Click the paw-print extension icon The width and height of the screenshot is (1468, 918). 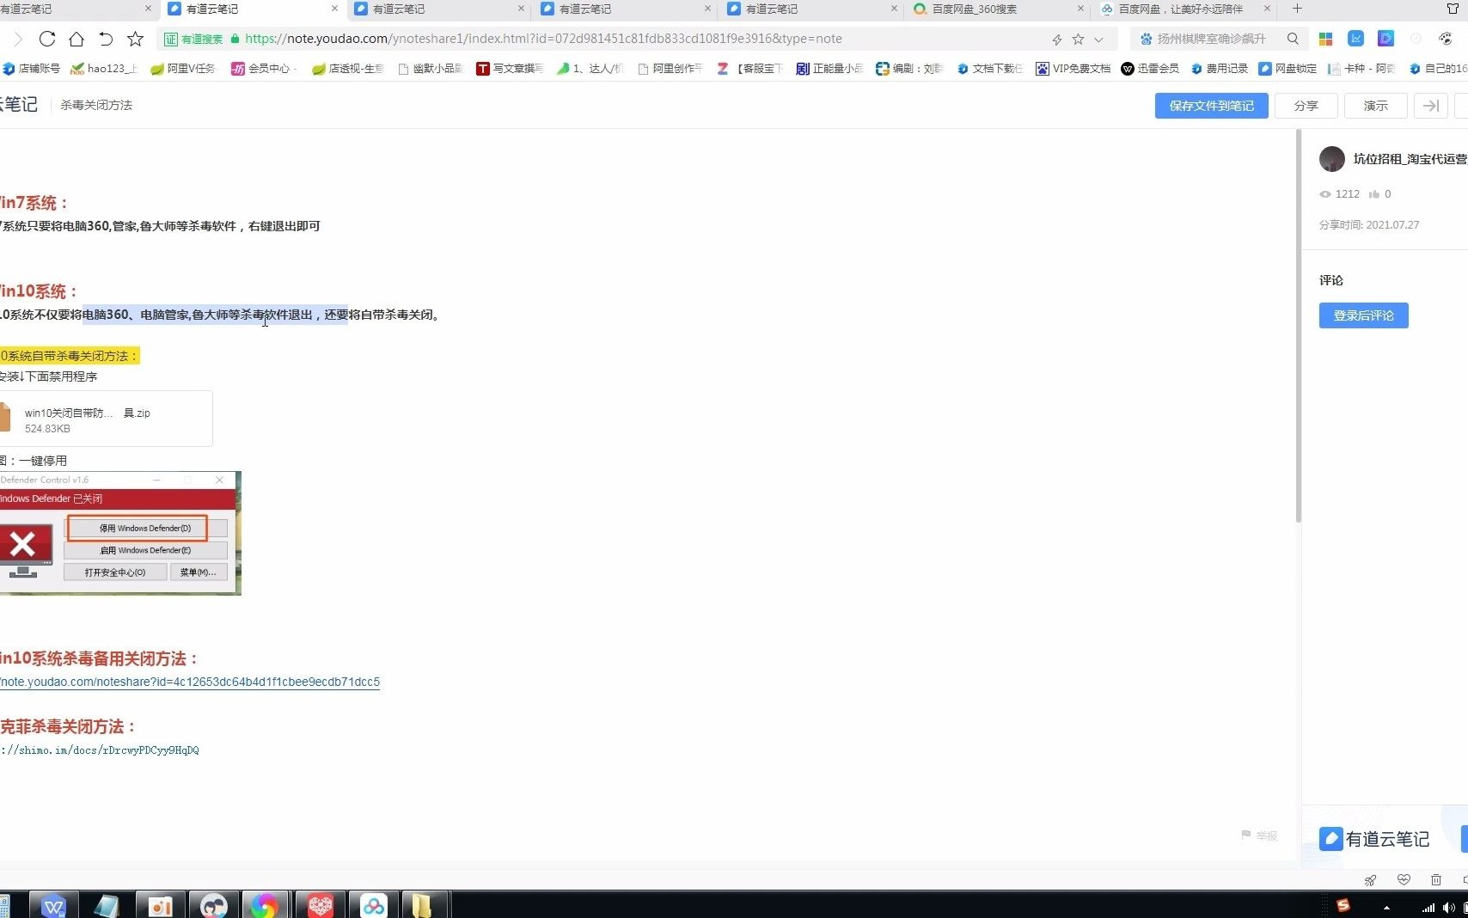click(1446, 39)
